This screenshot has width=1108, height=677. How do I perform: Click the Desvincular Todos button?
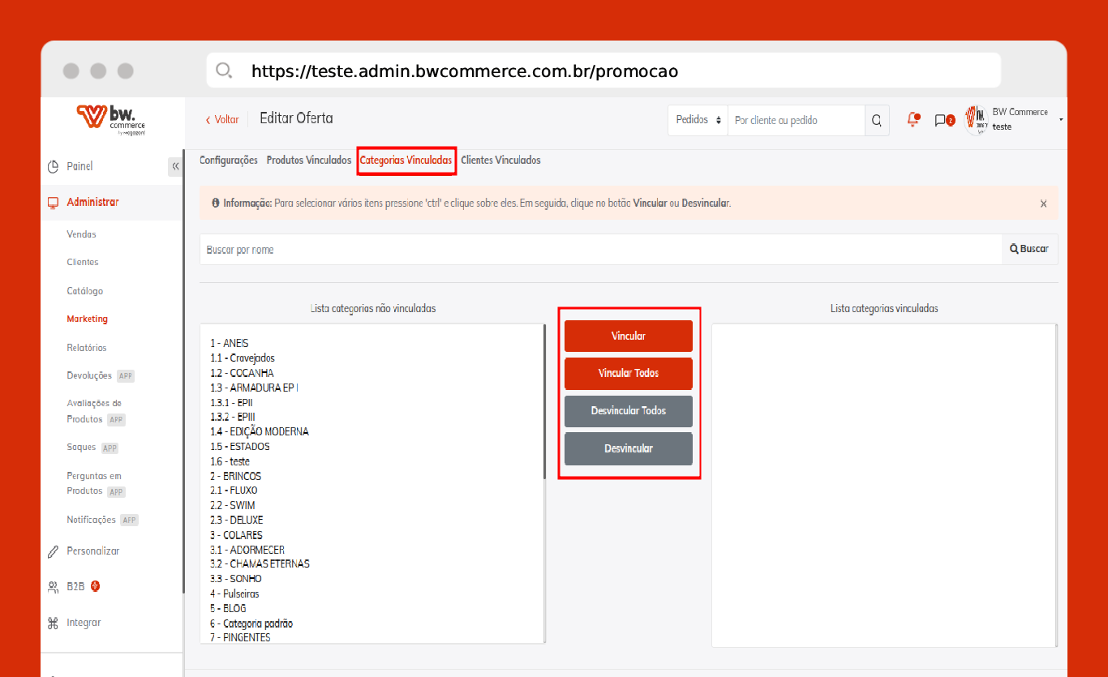pos(628,411)
